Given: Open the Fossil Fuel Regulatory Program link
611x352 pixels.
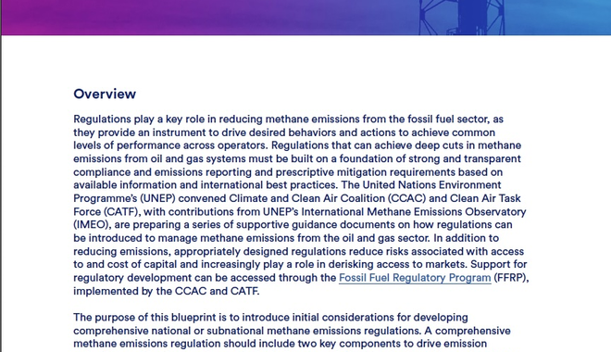Looking at the screenshot, I should click(x=415, y=278).
